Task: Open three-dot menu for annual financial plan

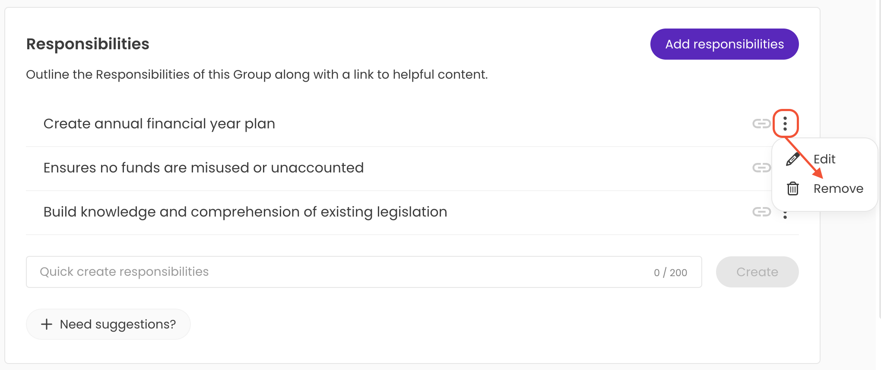Action: 785,124
